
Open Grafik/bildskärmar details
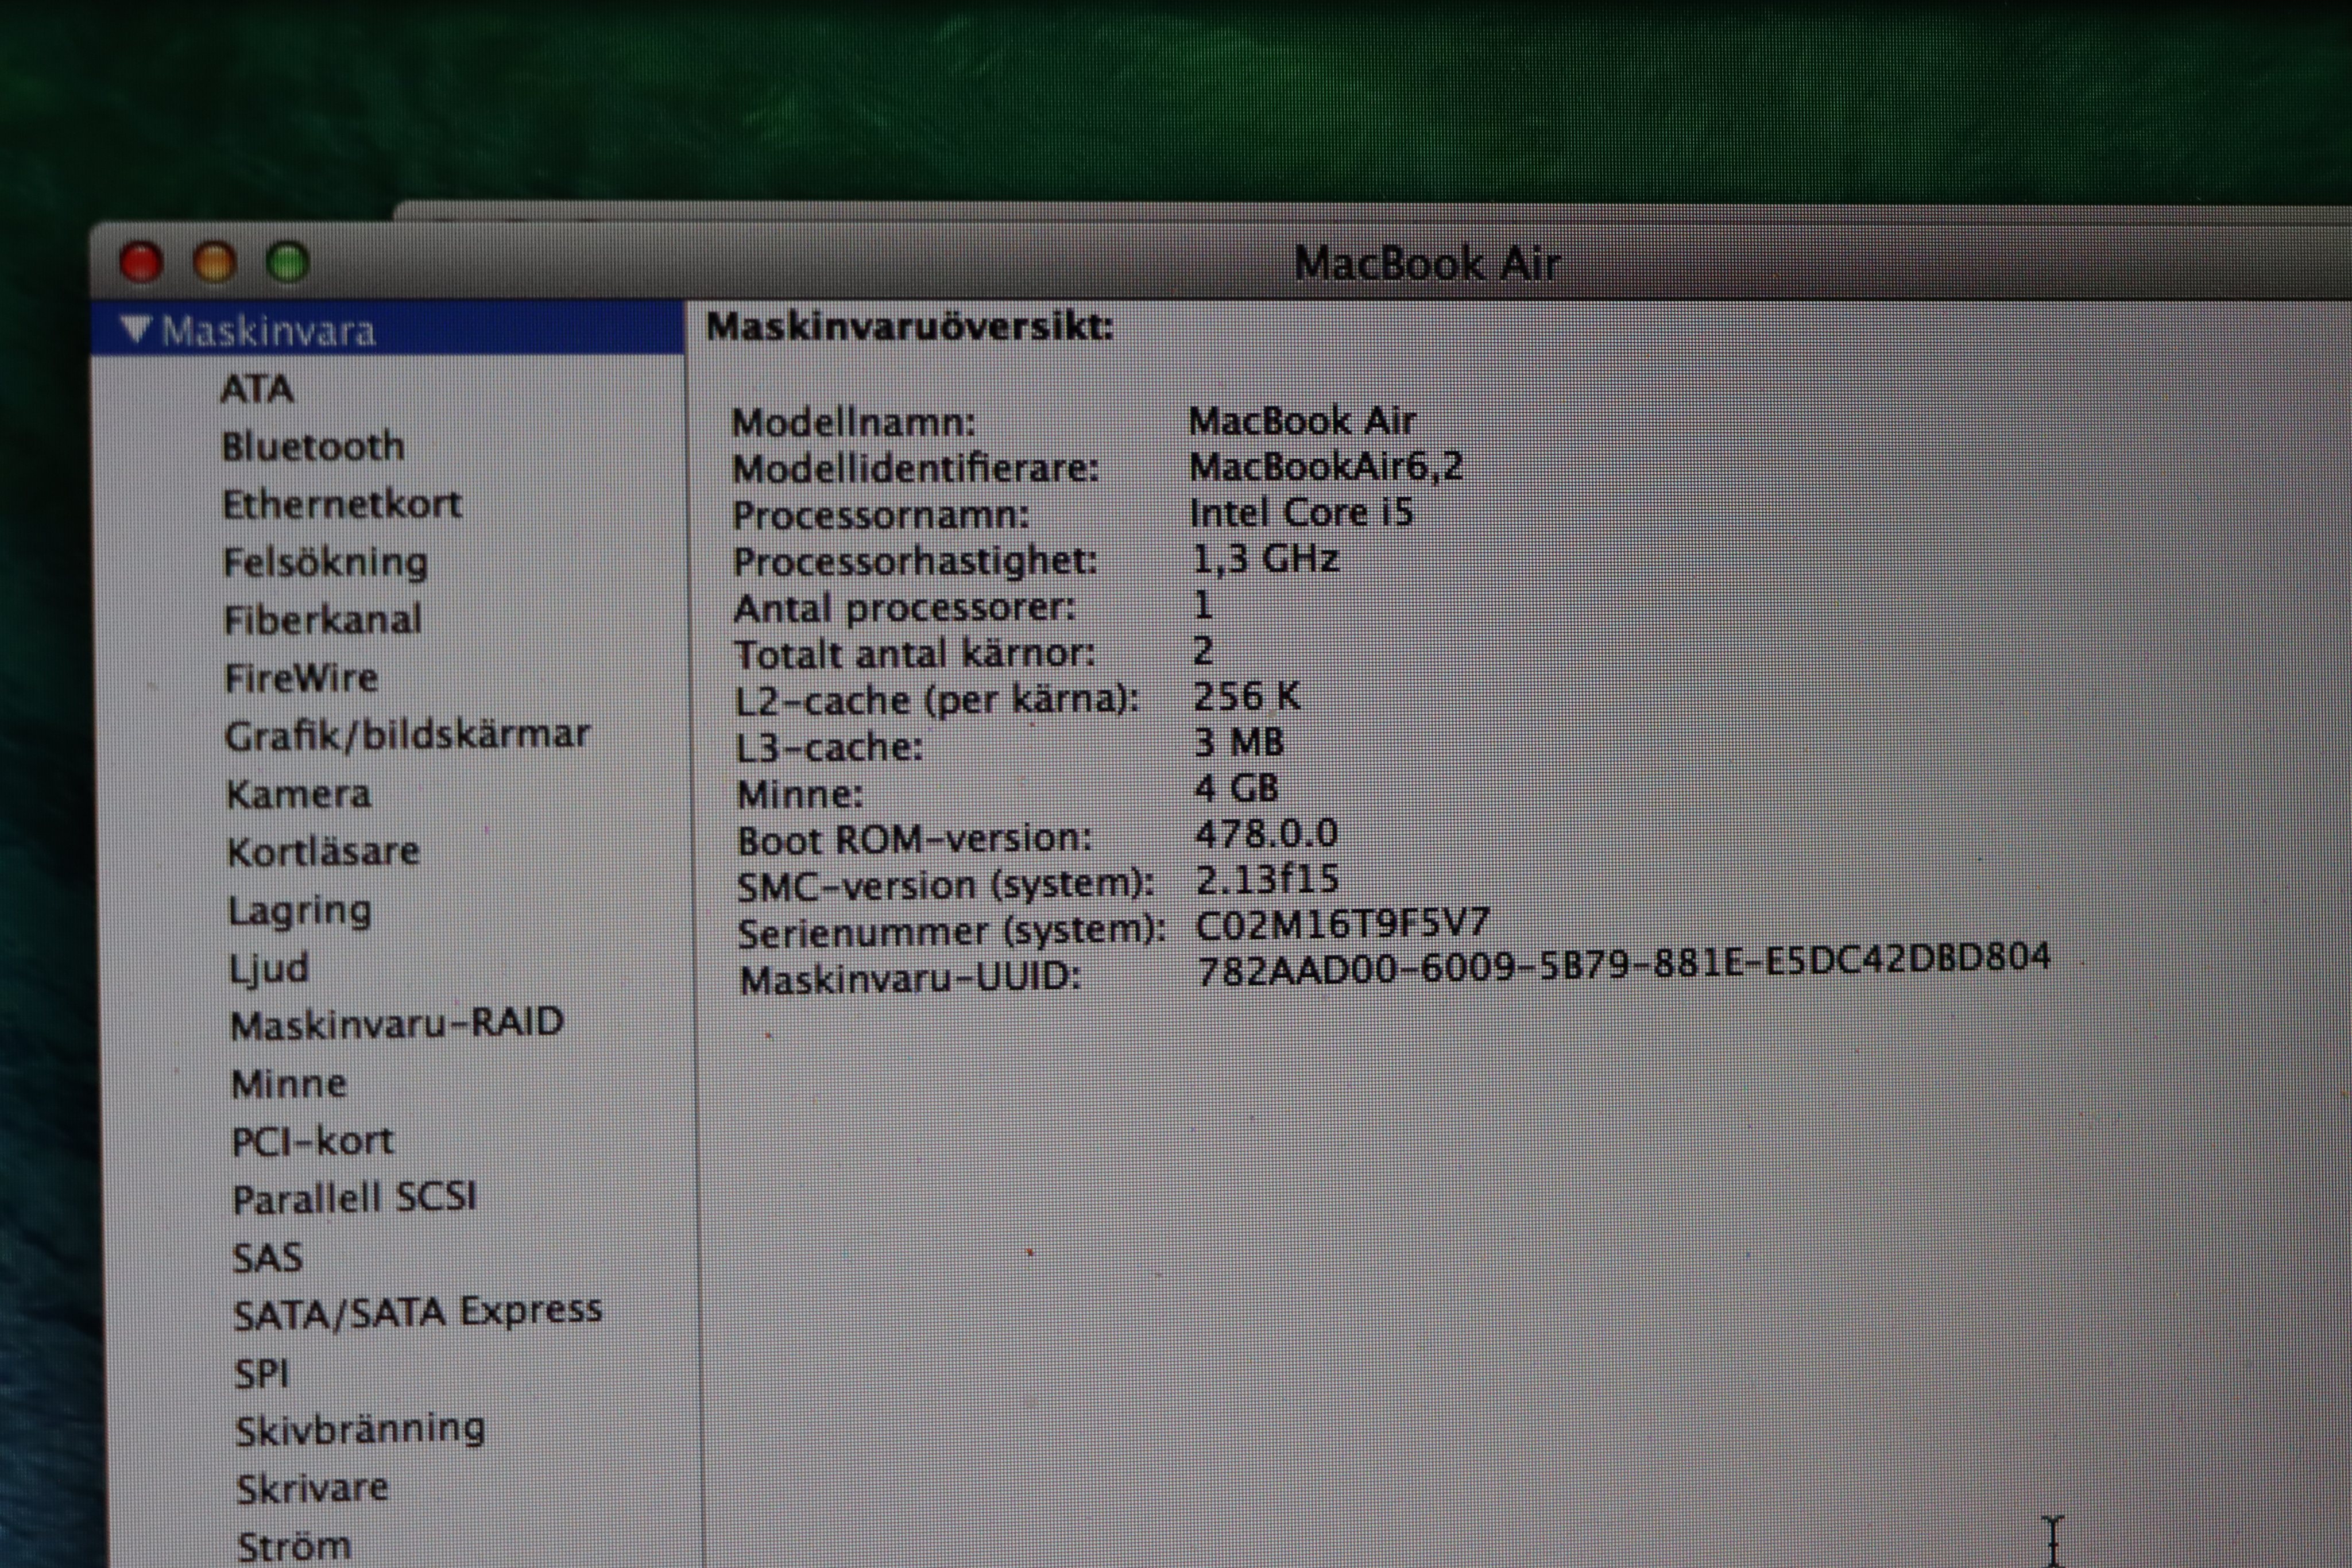click(407, 735)
